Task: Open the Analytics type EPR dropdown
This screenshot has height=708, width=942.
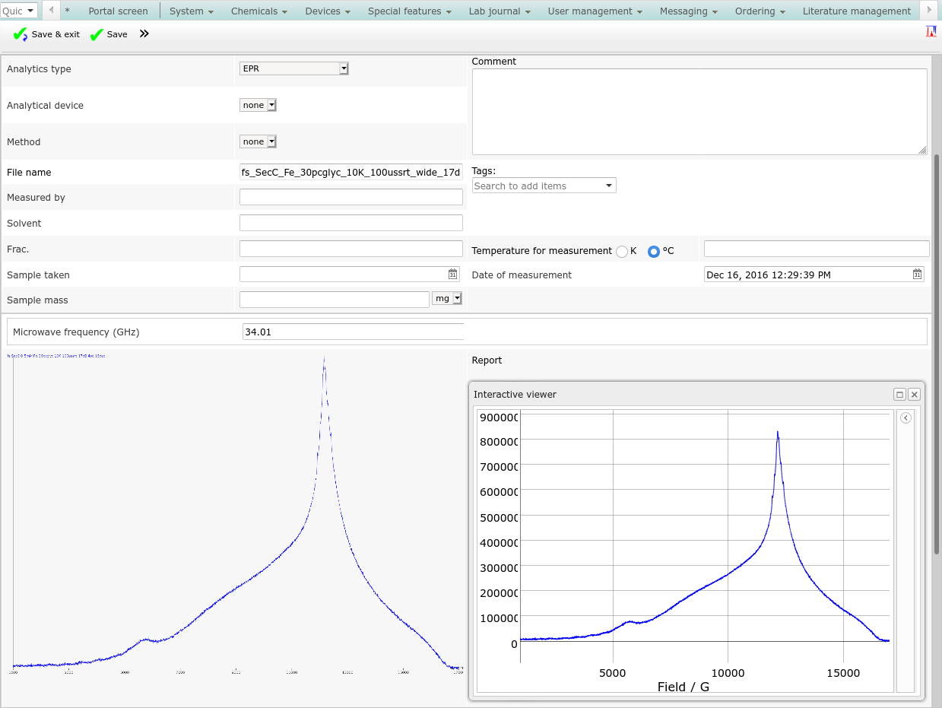Action: coord(293,68)
